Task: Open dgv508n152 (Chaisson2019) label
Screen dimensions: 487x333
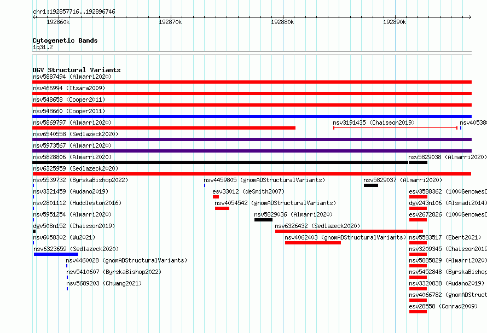Action: (x=74, y=226)
